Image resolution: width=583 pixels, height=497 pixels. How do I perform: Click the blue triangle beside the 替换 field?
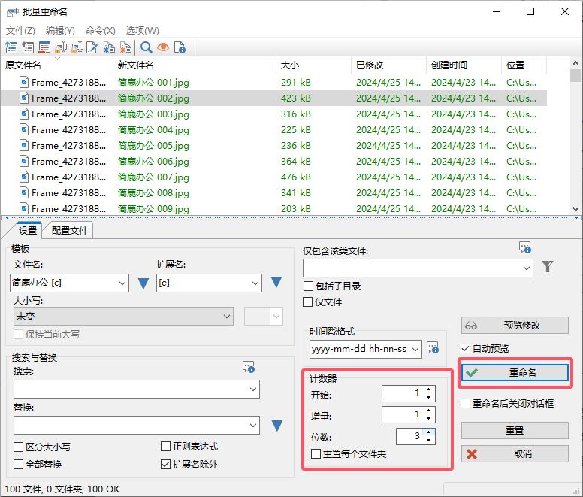pos(277,426)
